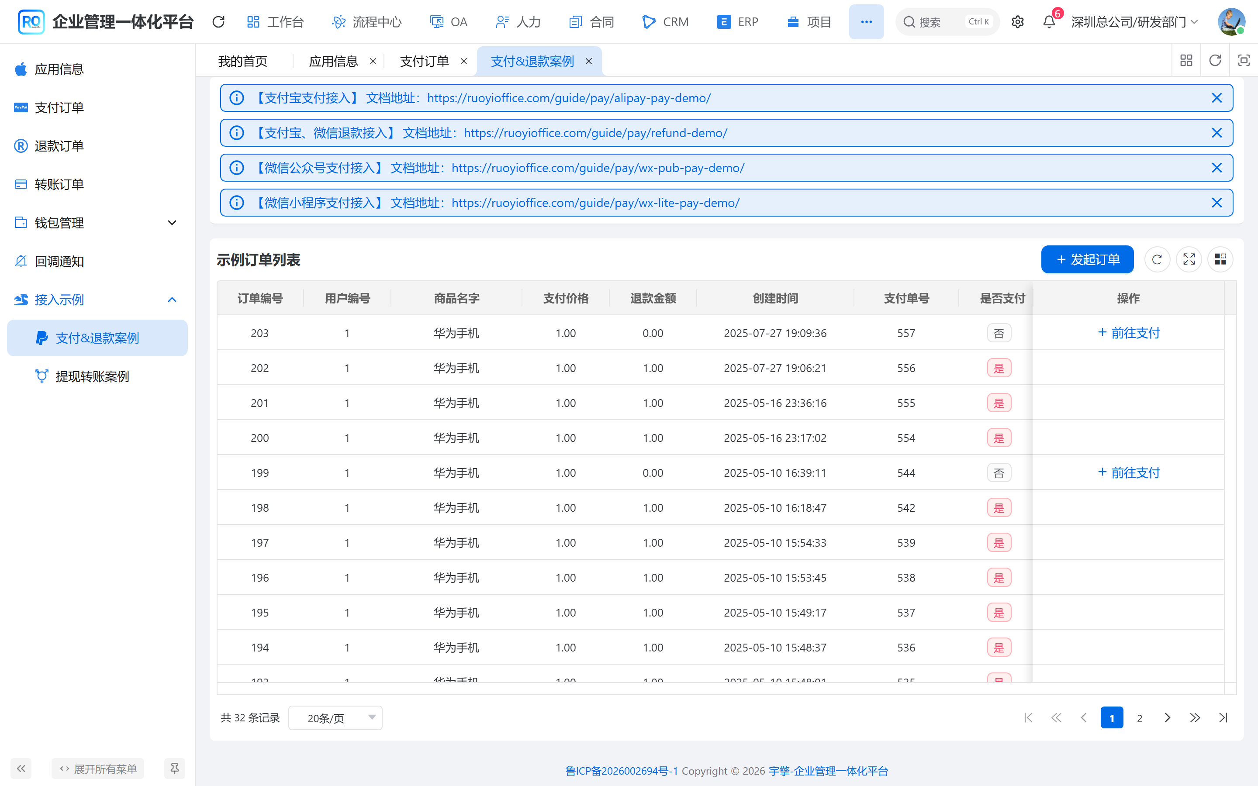
Task: Open 转账订单 in the sidebar
Action: [x=97, y=185]
